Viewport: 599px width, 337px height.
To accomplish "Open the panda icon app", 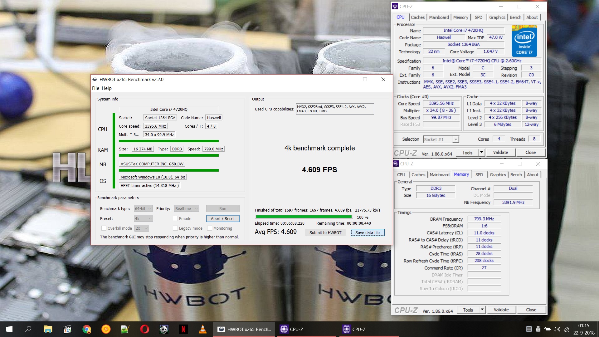I will (x=164, y=329).
